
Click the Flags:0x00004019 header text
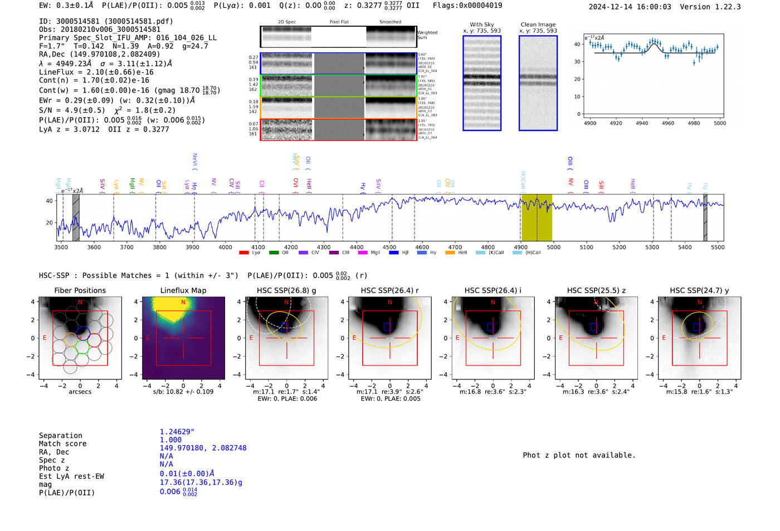click(467, 5)
